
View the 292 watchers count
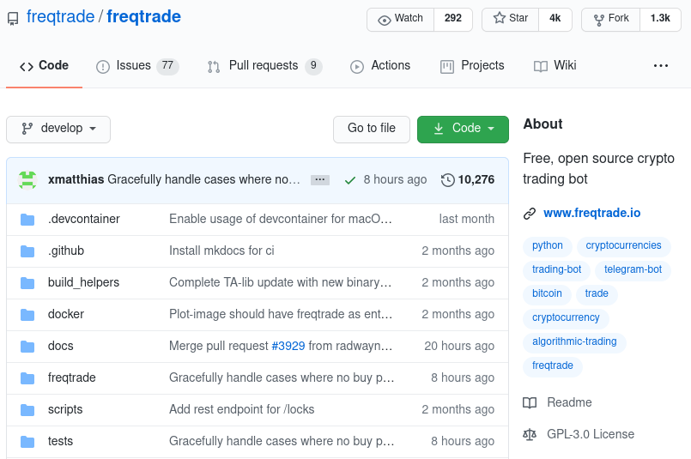click(x=453, y=20)
